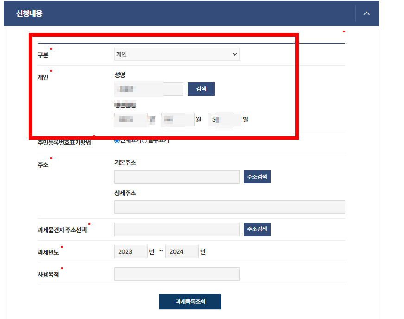Click the 성명 name input field

coord(148,89)
